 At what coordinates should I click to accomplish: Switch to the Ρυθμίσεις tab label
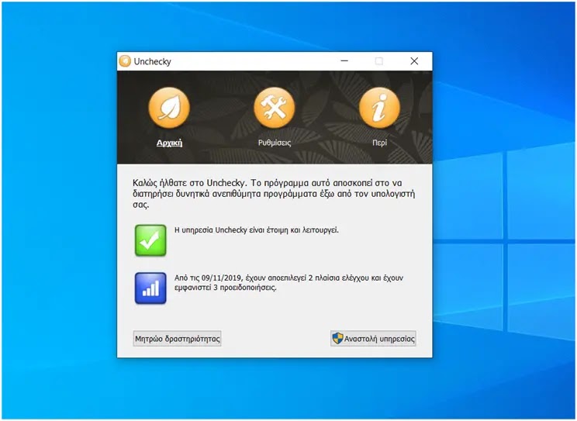[x=275, y=143]
